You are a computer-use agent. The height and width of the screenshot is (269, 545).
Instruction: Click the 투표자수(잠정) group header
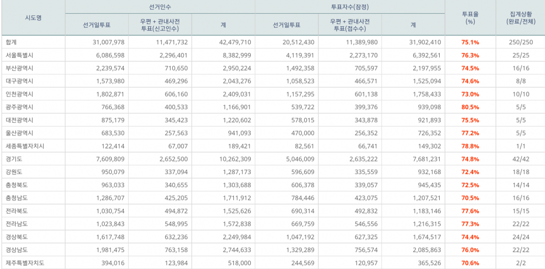coord(350,6)
